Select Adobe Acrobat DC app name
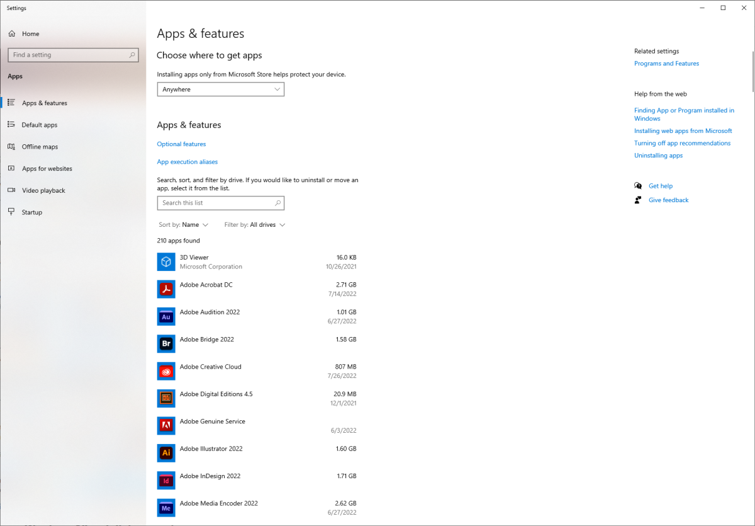Viewport: 755px width, 526px height. coord(206,285)
